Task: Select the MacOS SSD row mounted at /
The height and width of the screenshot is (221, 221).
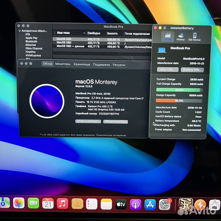Action: tap(102, 43)
